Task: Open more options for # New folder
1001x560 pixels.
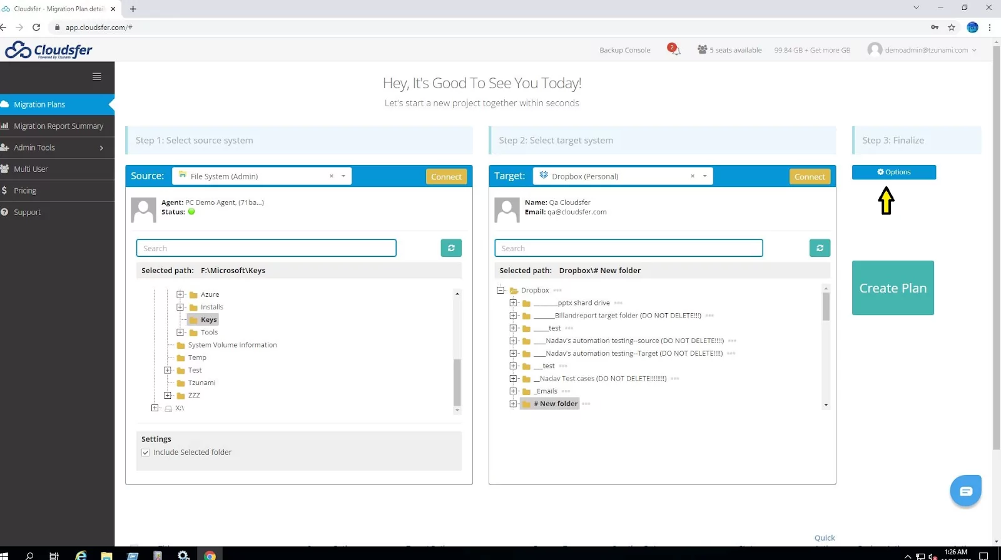Action: tap(586, 404)
